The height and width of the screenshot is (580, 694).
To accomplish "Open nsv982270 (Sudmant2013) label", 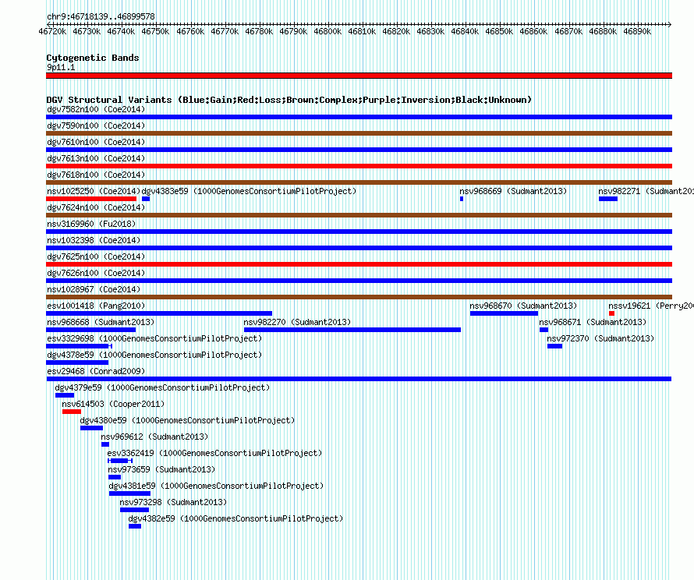I will pos(297,322).
